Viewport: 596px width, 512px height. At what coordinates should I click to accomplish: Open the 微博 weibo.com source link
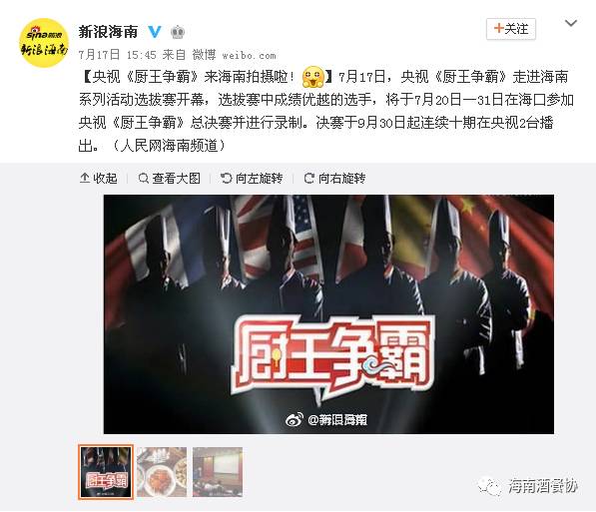[x=234, y=55]
